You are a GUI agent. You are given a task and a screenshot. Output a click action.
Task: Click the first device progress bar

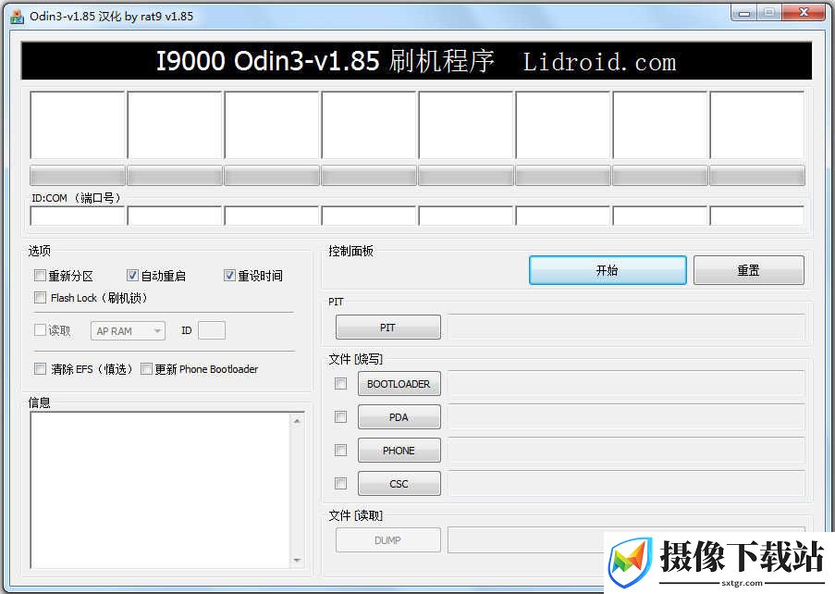click(78, 175)
